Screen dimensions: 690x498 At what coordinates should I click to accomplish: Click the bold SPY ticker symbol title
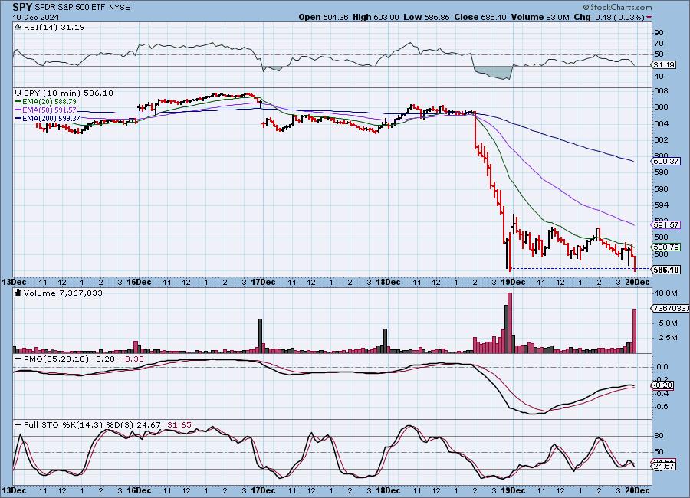coord(22,7)
